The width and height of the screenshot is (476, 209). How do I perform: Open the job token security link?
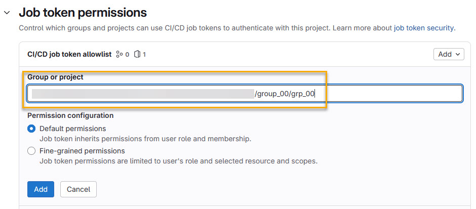click(x=424, y=28)
